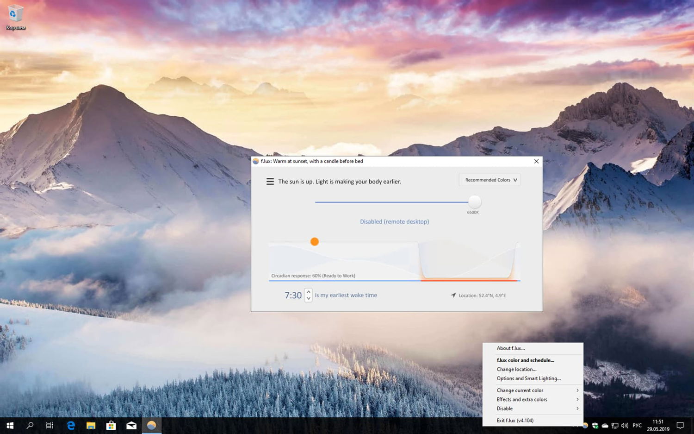Click the location arrow icon beside coordinates

point(453,295)
